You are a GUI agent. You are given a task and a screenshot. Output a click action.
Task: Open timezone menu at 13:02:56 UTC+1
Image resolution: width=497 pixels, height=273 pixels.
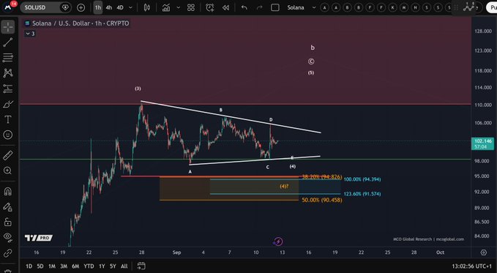pos(473,266)
